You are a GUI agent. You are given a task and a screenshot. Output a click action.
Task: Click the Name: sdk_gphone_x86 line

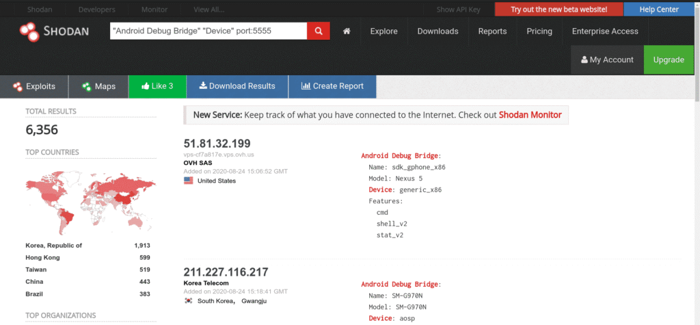point(407,167)
